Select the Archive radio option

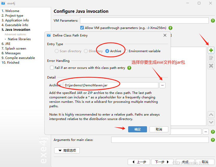(x=113, y=51)
